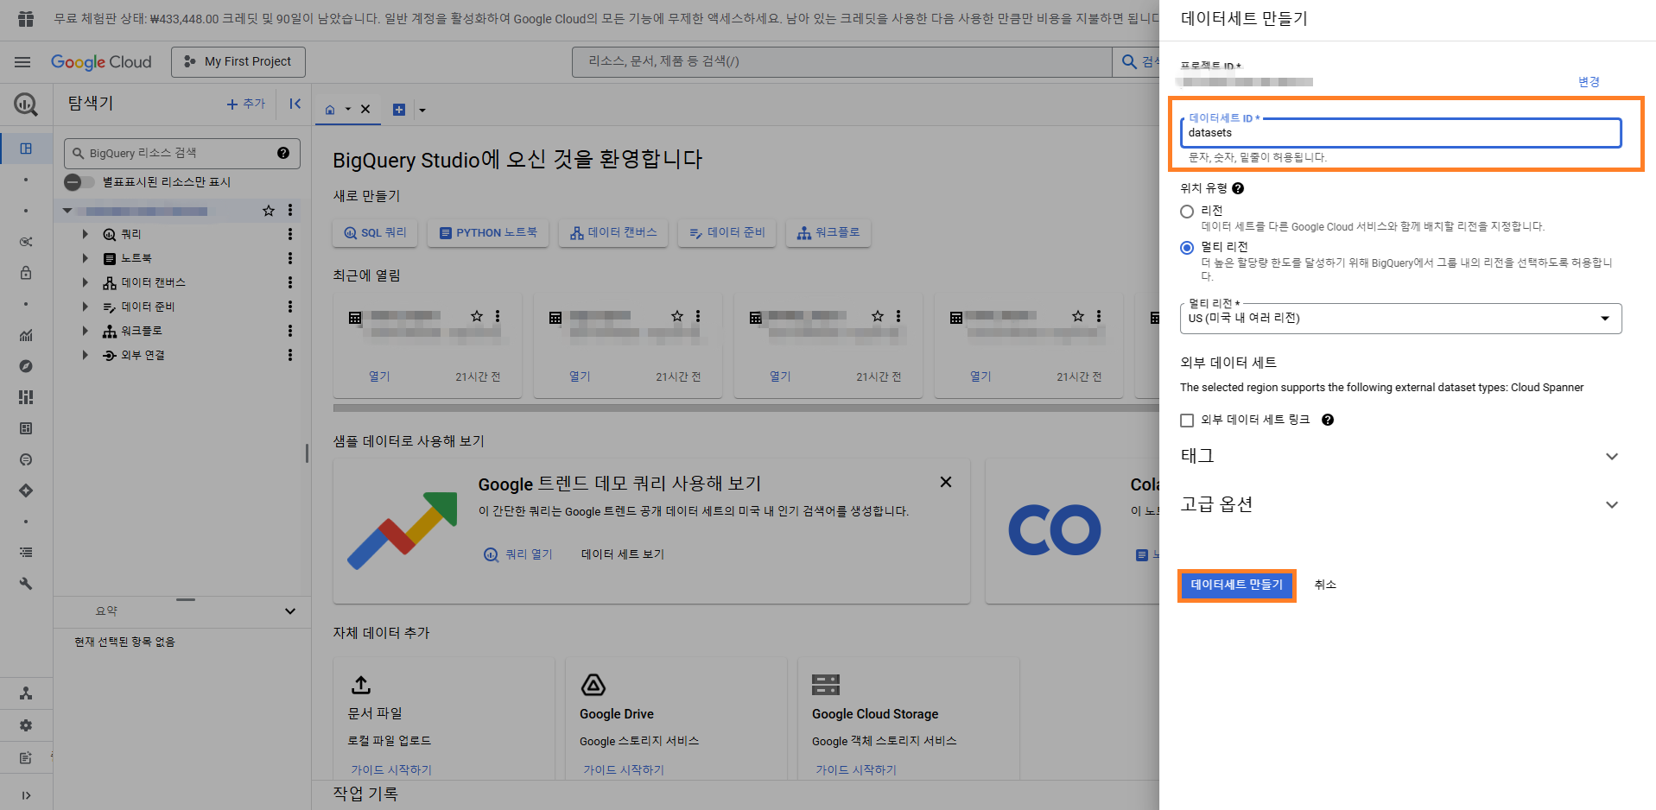Screen dimensions: 1656x810
Task: Expand the 노트북 tree node
Action: click(85, 258)
